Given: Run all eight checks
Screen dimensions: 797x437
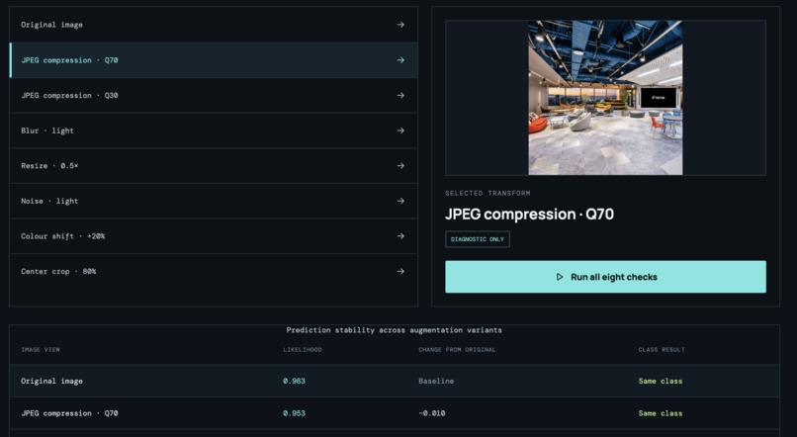Looking at the screenshot, I should pos(605,277).
